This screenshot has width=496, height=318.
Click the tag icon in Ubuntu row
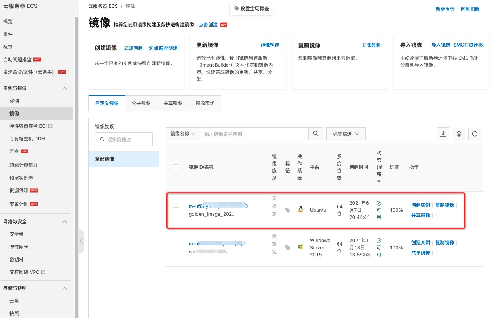pos(288,210)
